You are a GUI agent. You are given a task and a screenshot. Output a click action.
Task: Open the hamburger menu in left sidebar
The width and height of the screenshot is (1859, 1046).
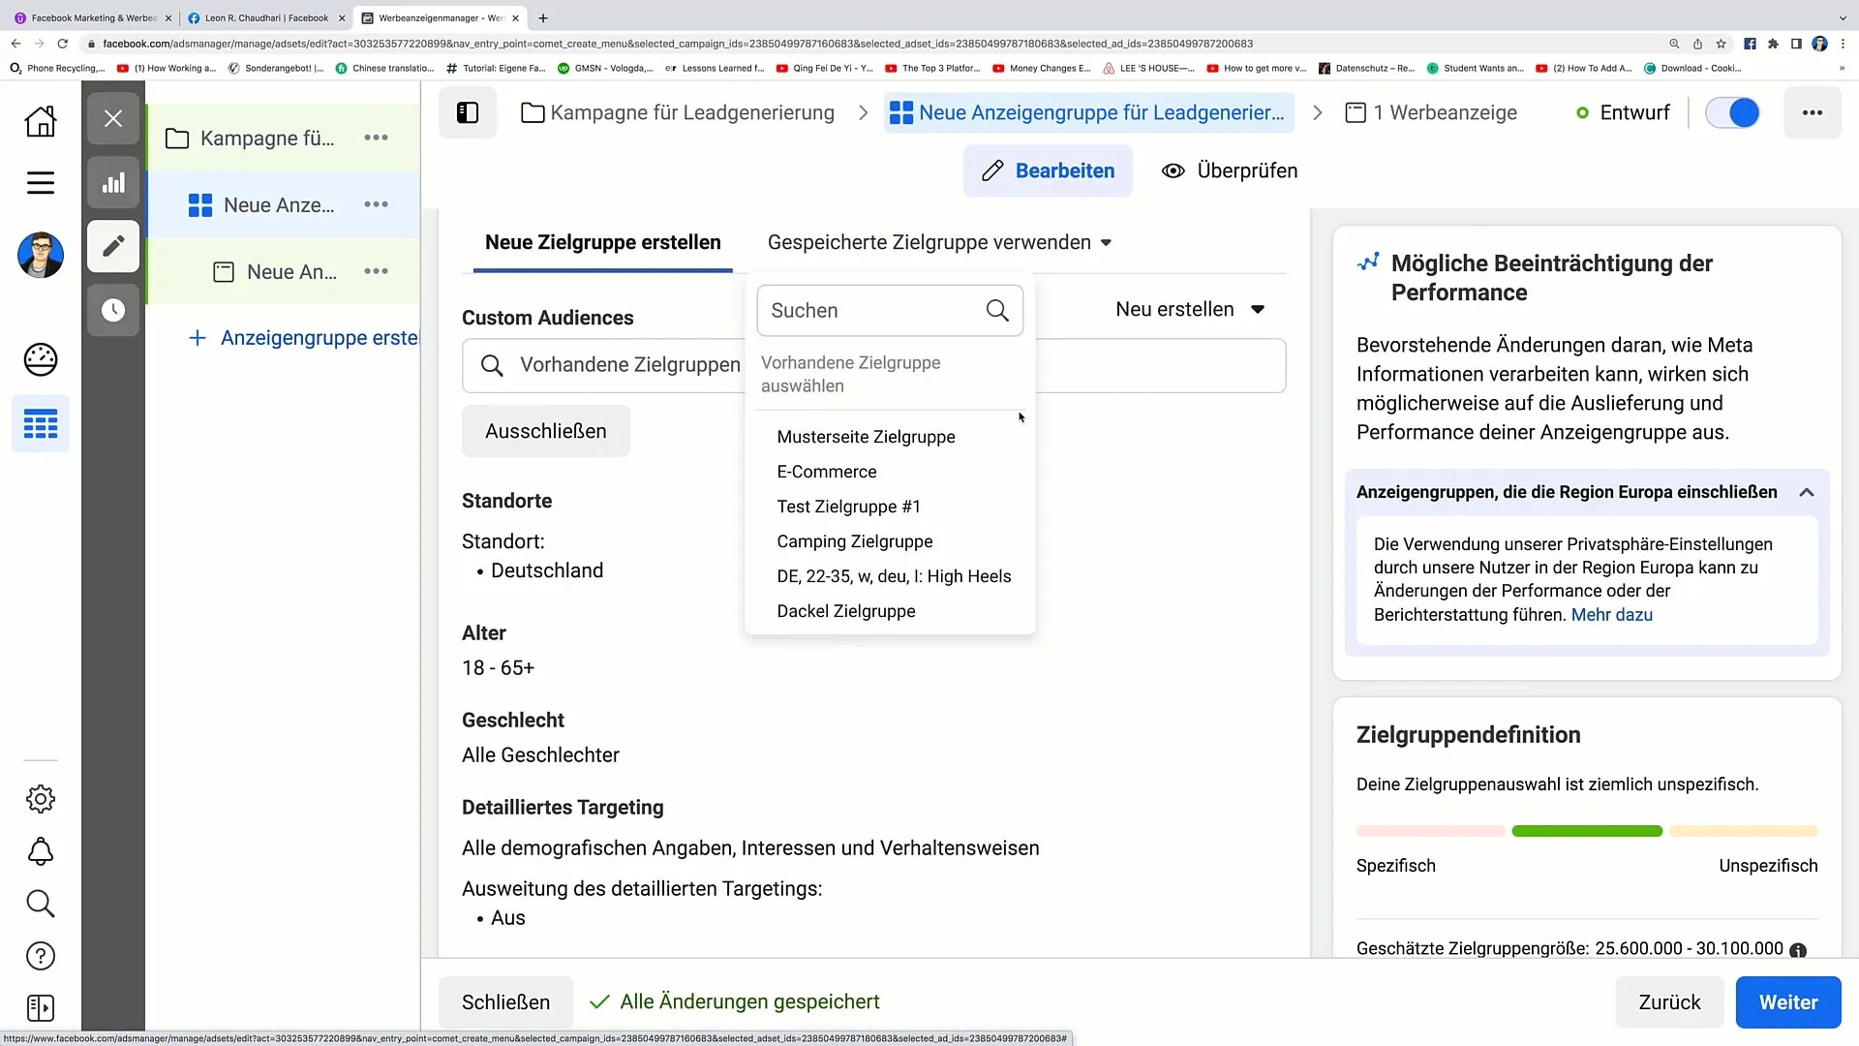41,183
